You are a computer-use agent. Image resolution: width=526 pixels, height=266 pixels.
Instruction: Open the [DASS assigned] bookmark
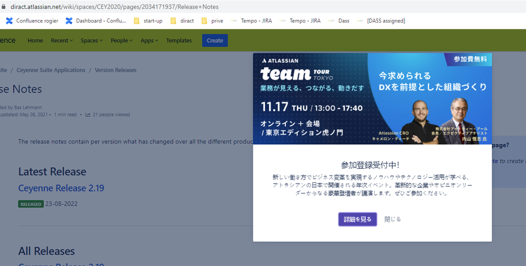381,21
